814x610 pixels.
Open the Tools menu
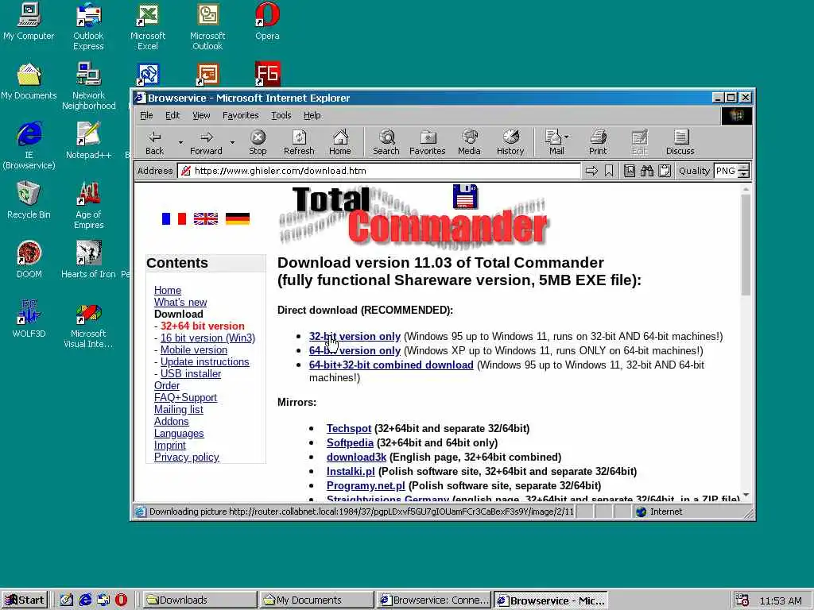(x=281, y=115)
